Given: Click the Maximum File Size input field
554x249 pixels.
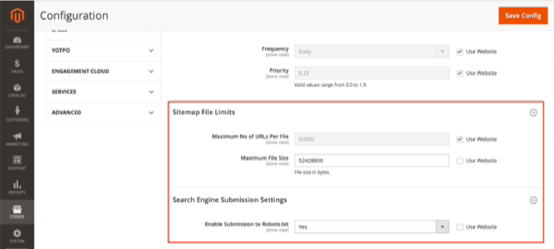Looking at the screenshot, I should tap(372, 160).
